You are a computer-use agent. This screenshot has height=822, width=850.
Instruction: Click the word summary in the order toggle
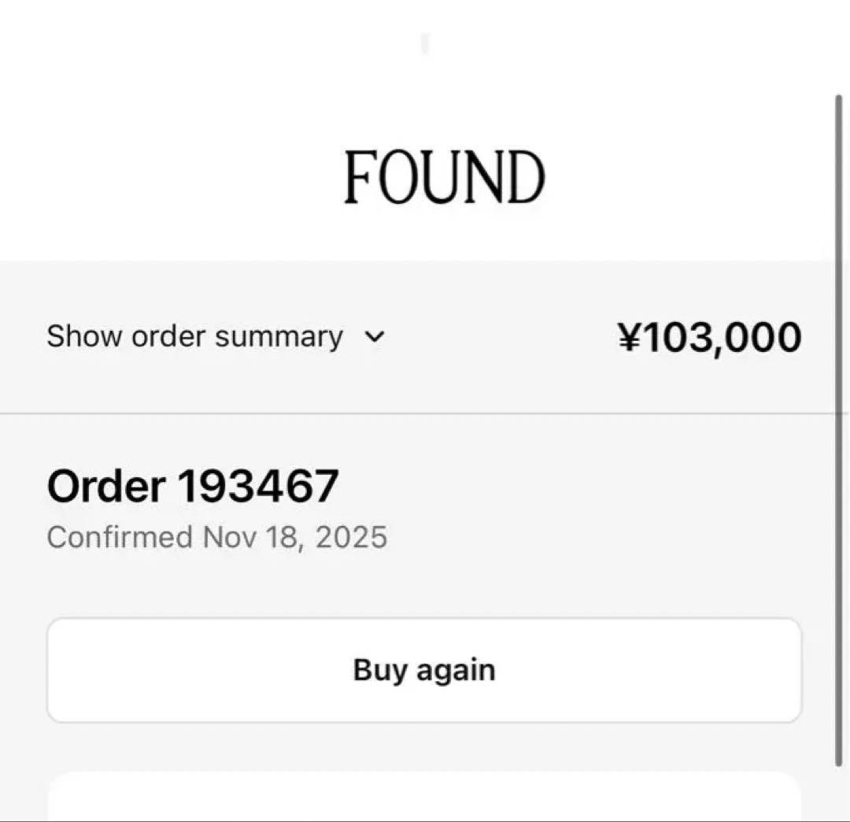(x=279, y=337)
